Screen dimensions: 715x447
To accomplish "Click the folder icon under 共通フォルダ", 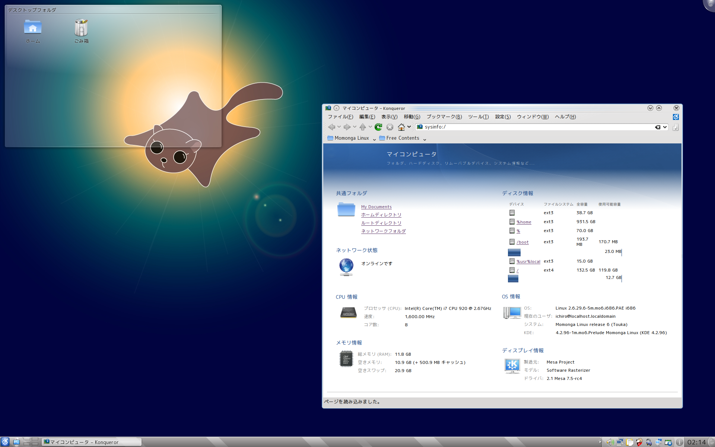I will 346,209.
